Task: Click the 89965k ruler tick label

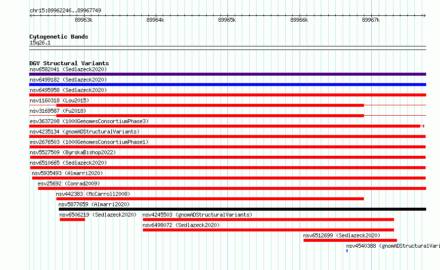Action: pyautogui.click(x=227, y=20)
